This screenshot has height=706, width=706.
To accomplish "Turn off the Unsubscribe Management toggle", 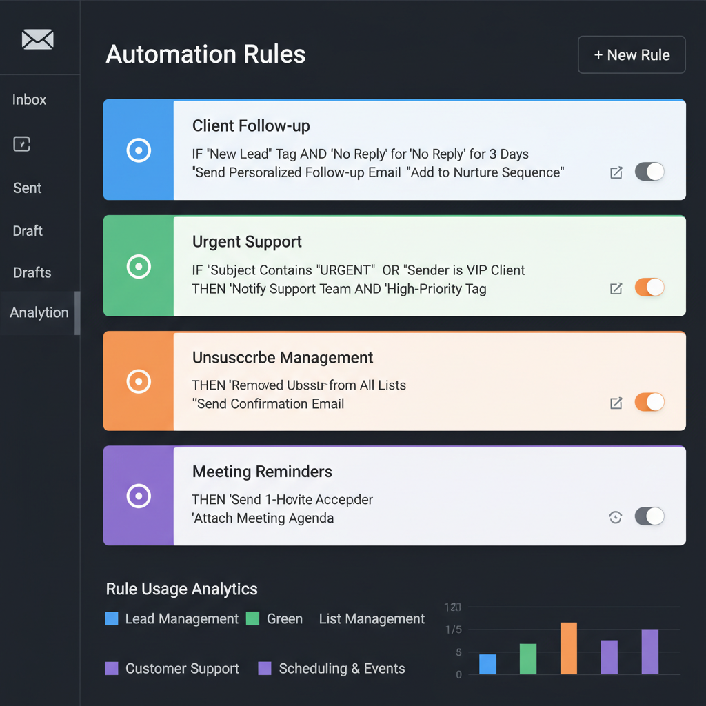I will tap(649, 402).
